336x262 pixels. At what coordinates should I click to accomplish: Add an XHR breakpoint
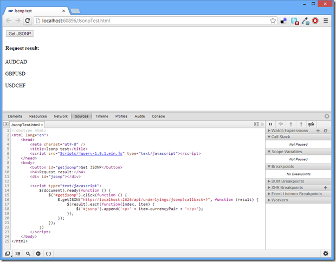coord(326,188)
